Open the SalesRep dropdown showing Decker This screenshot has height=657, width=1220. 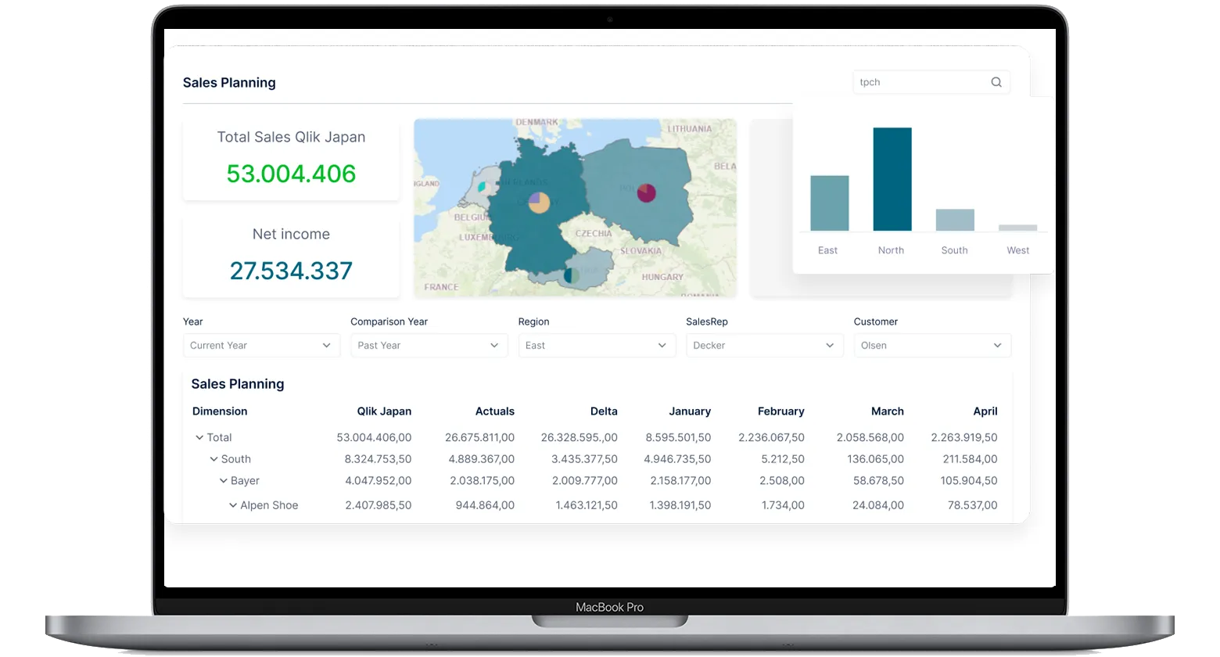[764, 346]
